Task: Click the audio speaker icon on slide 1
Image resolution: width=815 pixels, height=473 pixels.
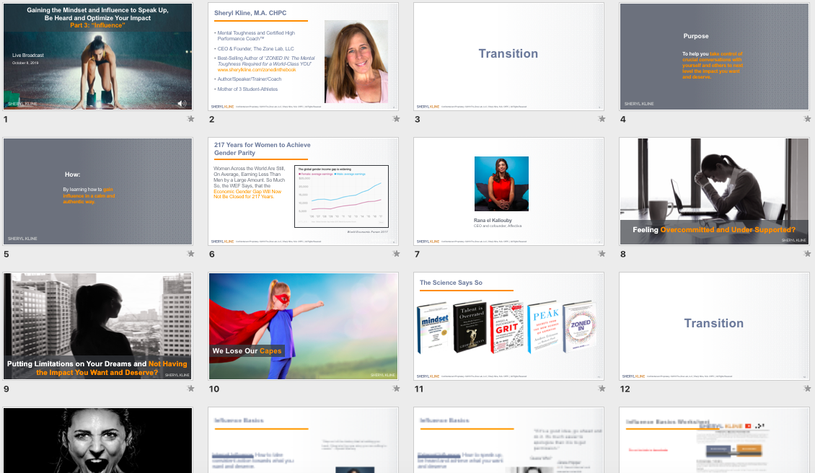Action: point(182,103)
